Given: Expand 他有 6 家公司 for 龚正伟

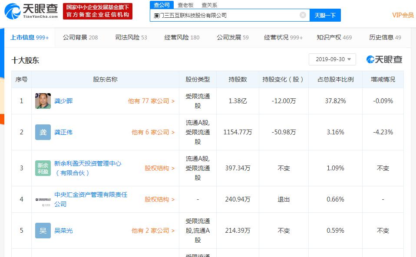Looking at the screenshot, I should click(x=153, y=132).
